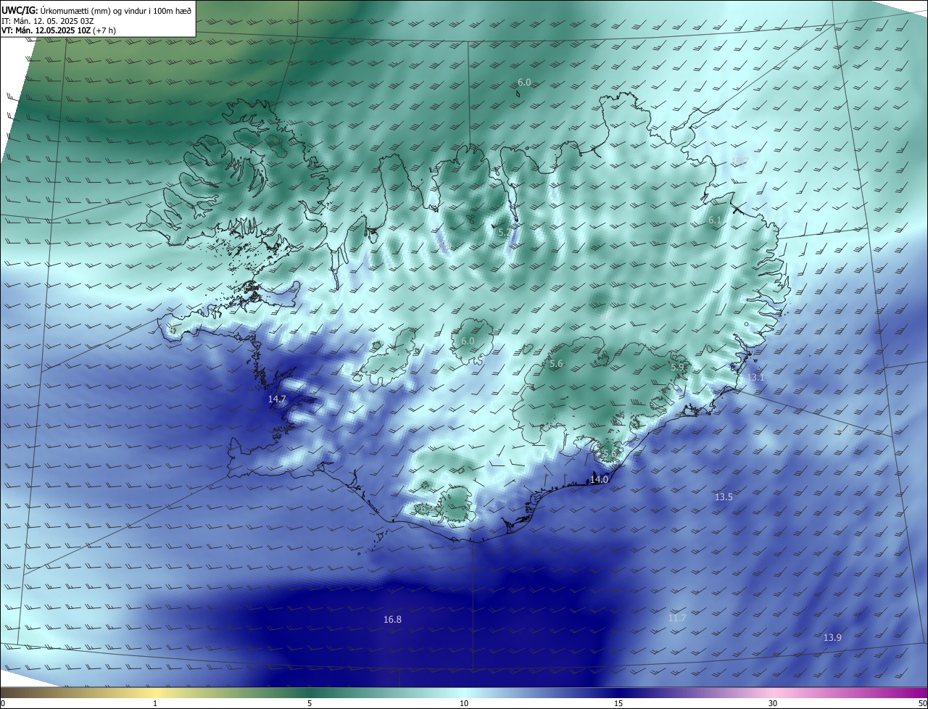Image resolution: width=928 pixels, height=709 pixels.
Task: Click the colour scale tick label 5
Action: coord(310,703)
